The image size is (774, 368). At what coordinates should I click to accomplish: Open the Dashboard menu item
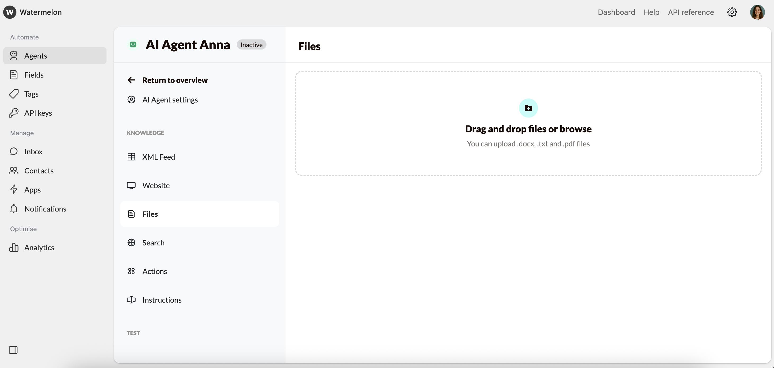tap(616, 12)
